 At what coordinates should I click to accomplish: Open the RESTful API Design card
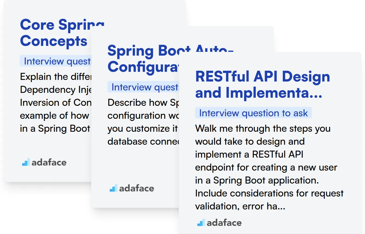tap(270, 143)
